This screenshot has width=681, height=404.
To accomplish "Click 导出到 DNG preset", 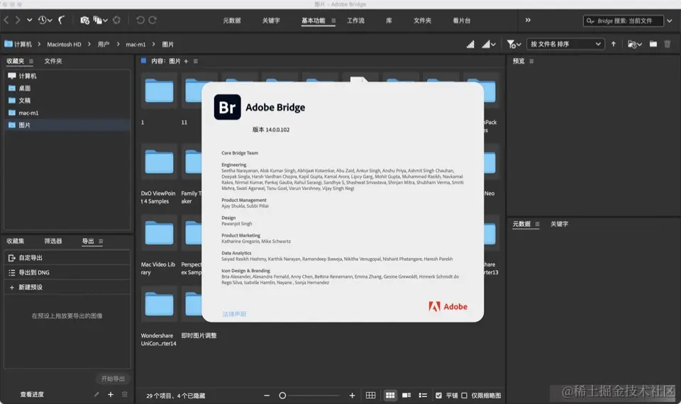I will 67,272.
